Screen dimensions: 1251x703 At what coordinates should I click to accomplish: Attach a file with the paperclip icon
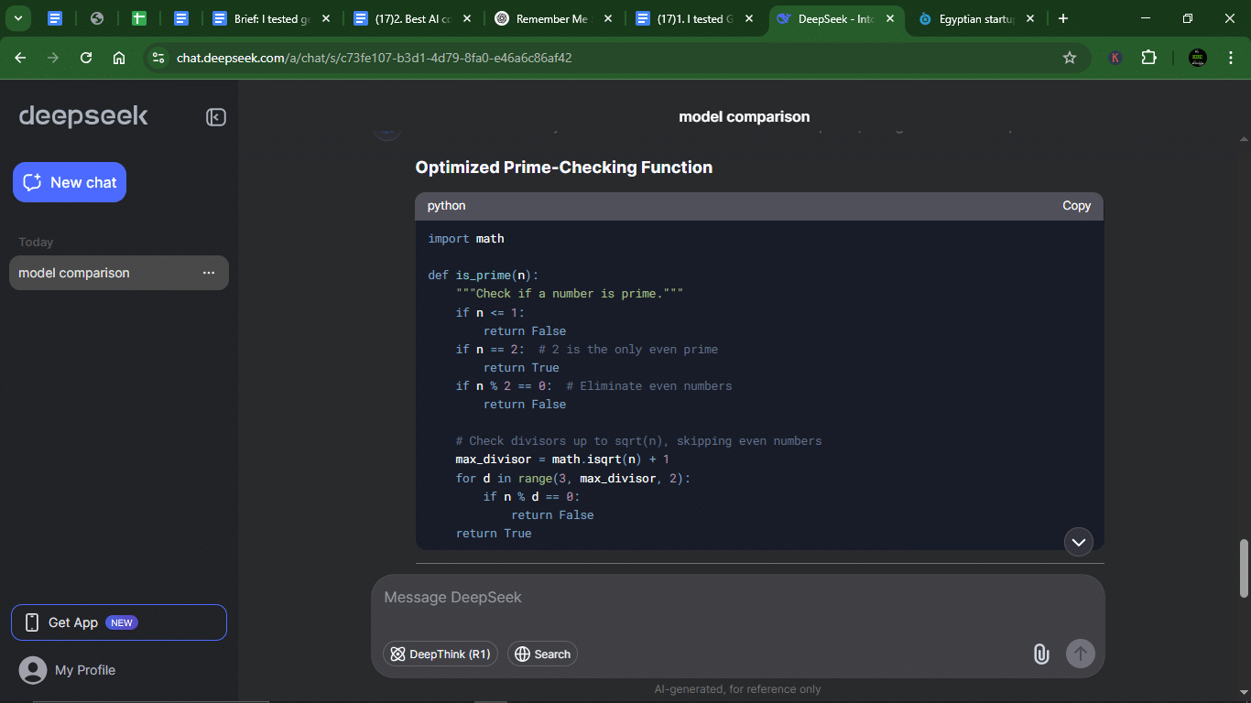tap(1041, 654)
